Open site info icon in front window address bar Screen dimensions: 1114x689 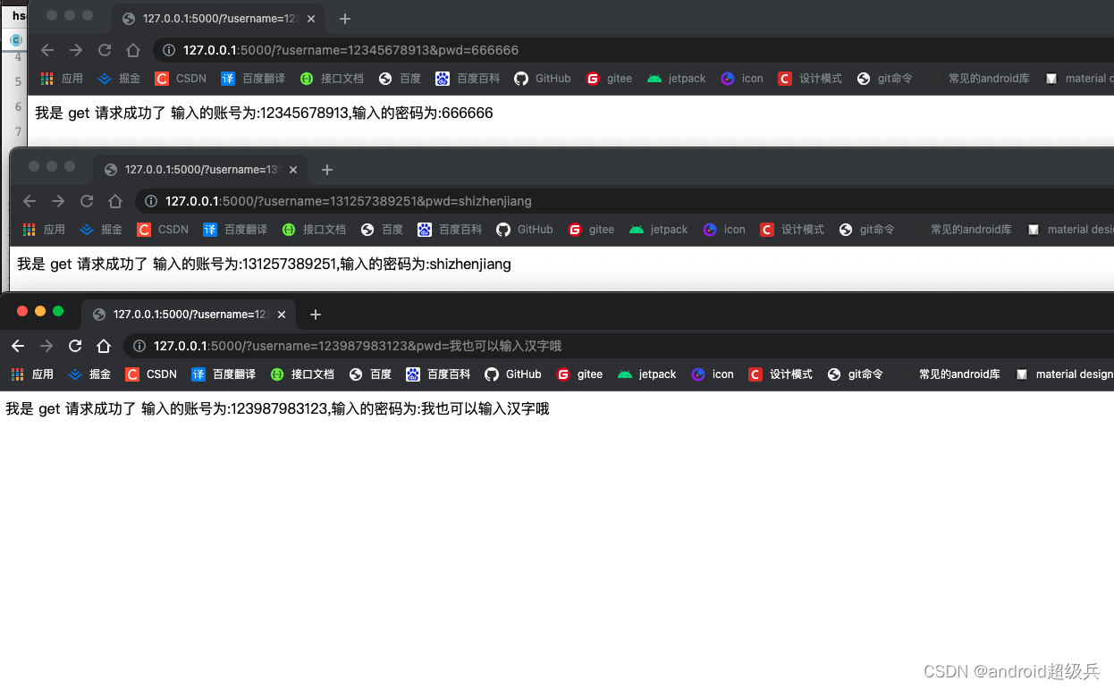(x=139, y=346)
